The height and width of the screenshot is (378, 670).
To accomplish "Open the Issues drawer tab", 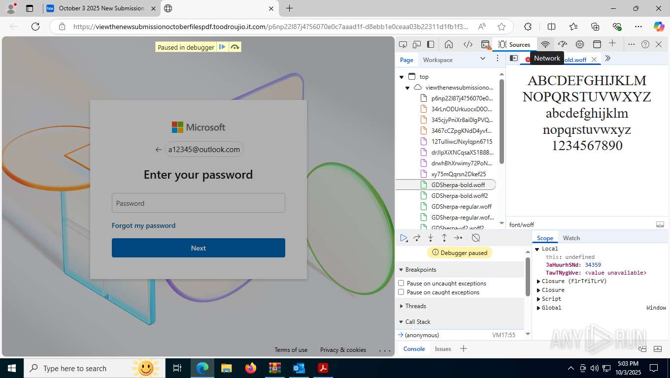I will click(443, 348).
